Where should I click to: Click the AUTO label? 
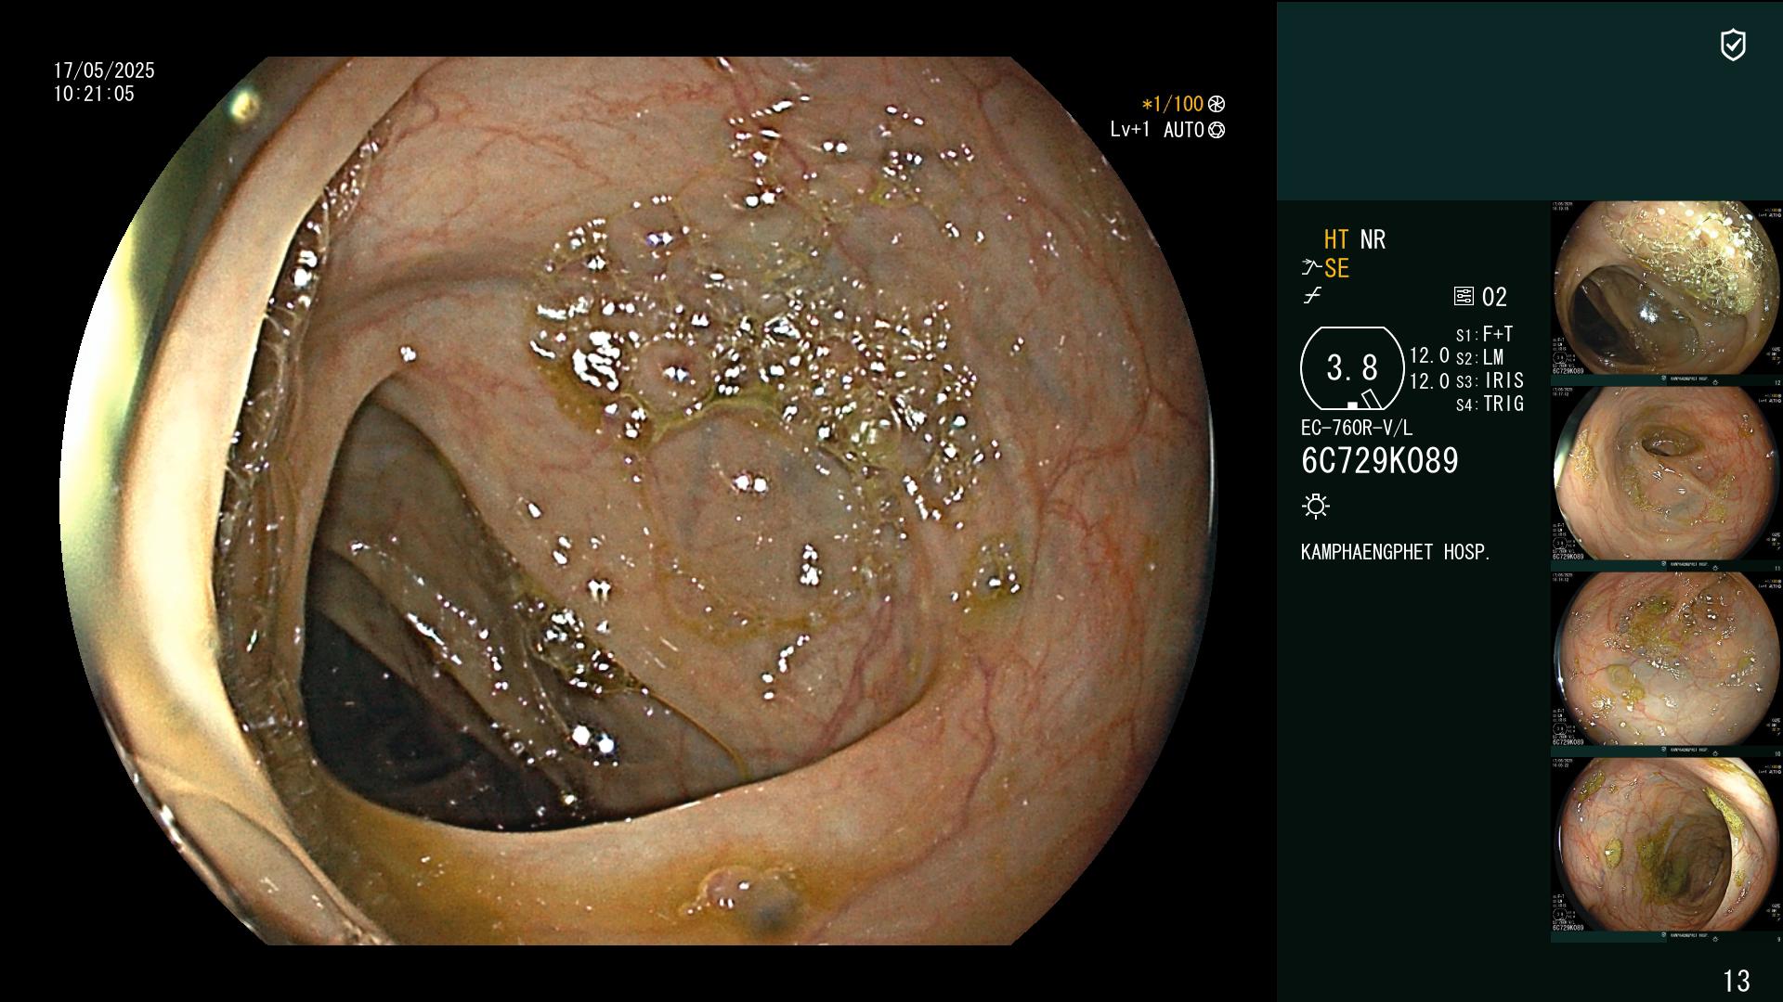[1184, 130]
